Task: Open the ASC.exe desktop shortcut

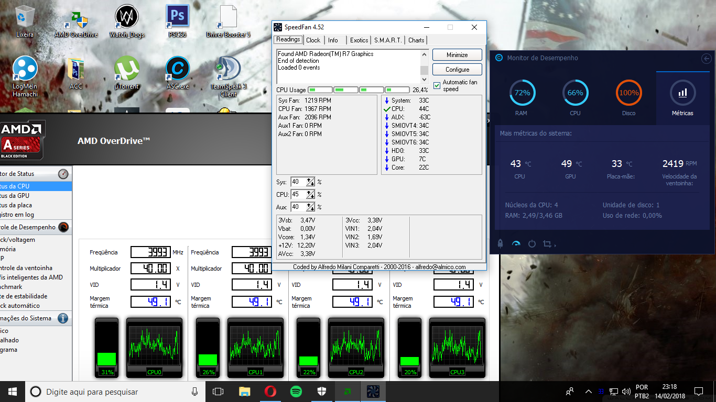Action: coord(178,73)
